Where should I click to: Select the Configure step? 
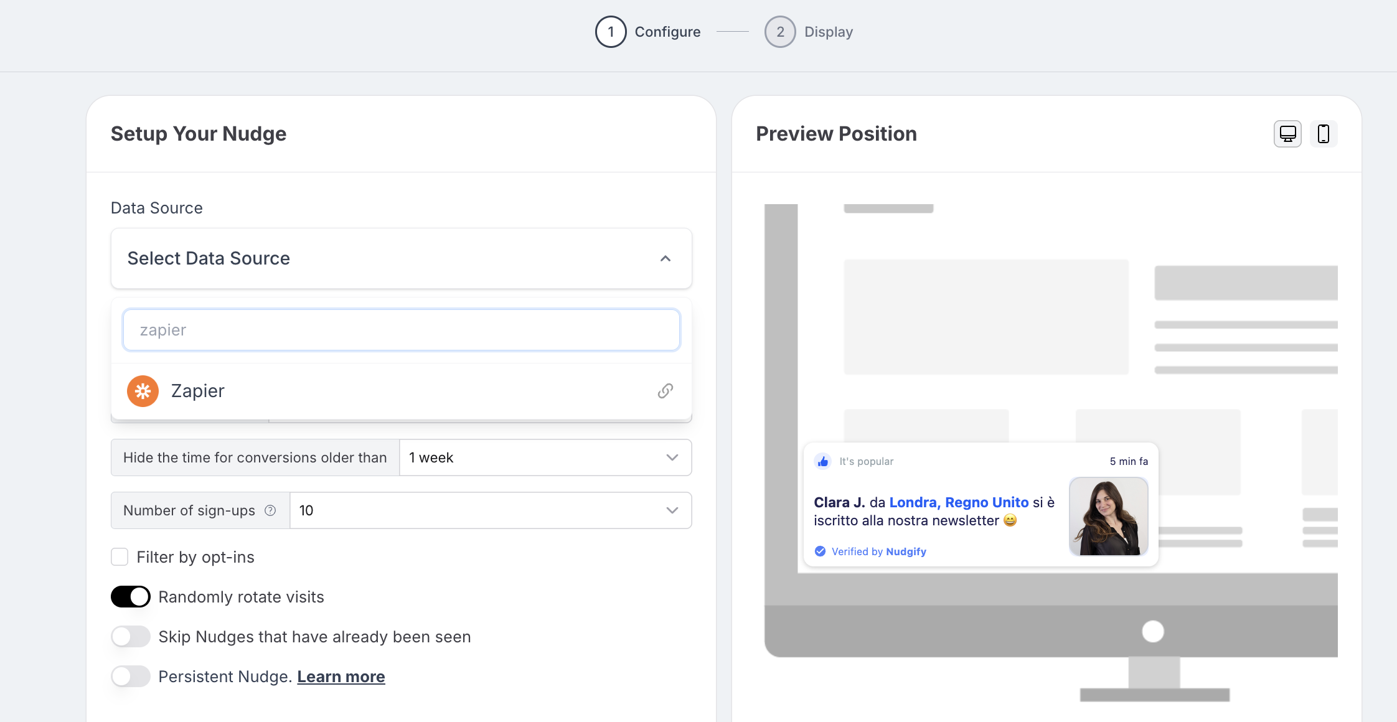click(667, 32)
